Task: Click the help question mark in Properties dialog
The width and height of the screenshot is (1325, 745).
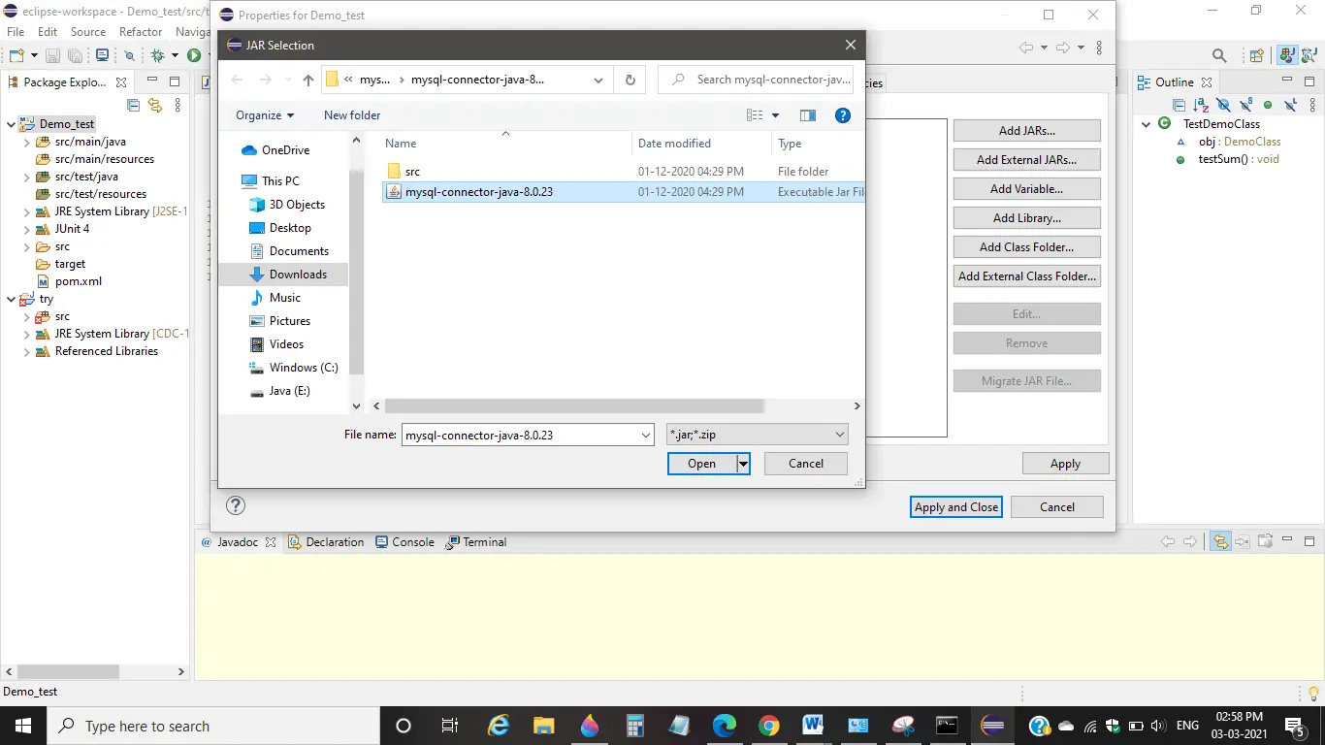Action: pyautogui.click(x=236, y=505)
